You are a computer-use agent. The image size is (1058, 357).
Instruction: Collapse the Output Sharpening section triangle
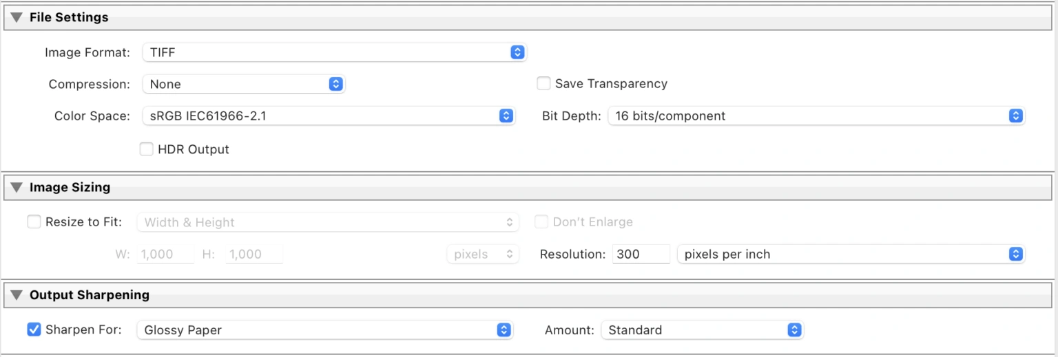pyautogui.click(x=17, y=295)
